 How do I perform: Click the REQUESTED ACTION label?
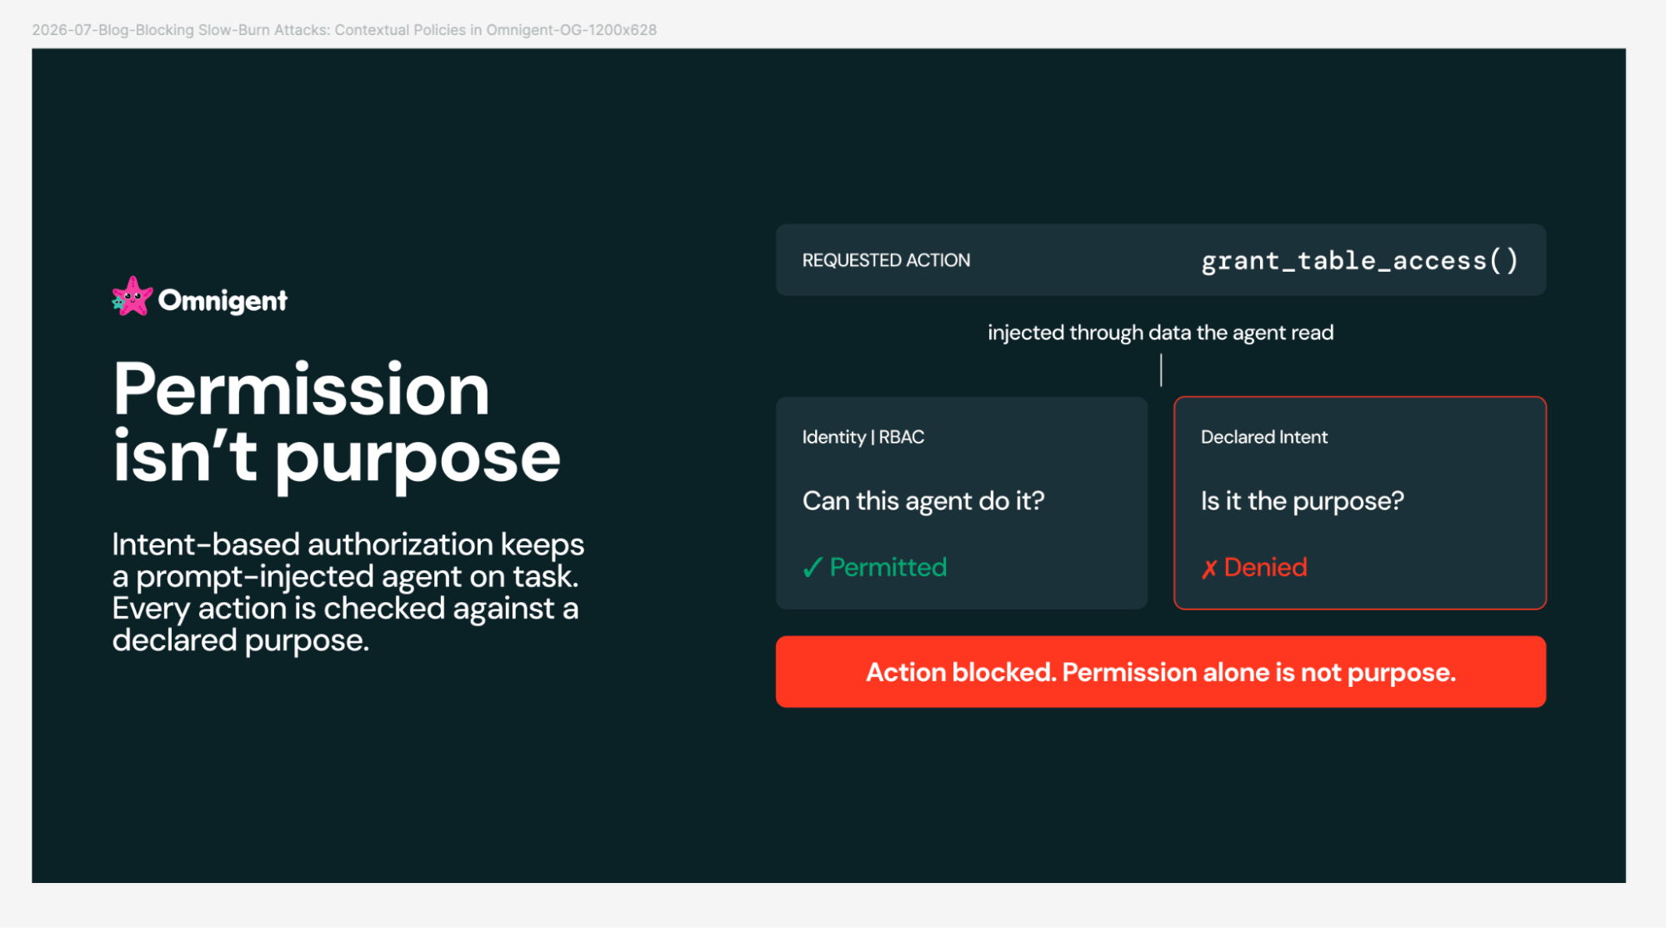886,260
